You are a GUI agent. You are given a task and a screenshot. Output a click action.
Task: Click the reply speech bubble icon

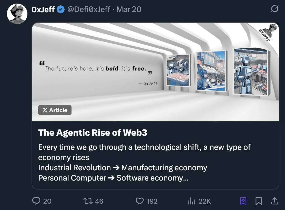pos(36,201)
